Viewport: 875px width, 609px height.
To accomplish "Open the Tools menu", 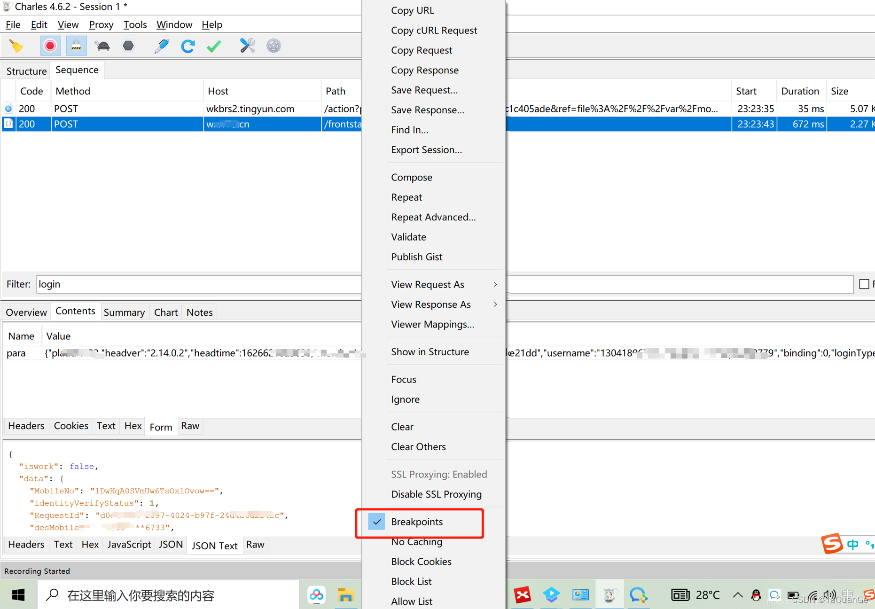I will 135,25.
